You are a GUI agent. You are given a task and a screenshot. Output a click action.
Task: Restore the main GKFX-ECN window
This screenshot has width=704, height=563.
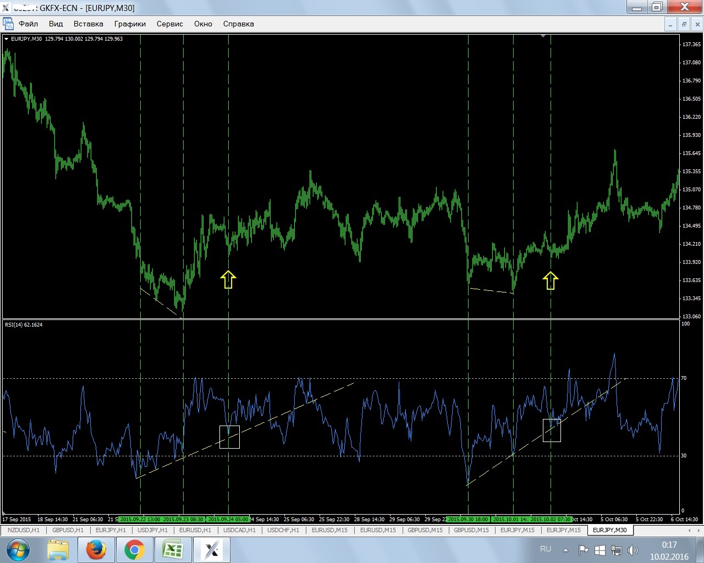tap(657, 7)
